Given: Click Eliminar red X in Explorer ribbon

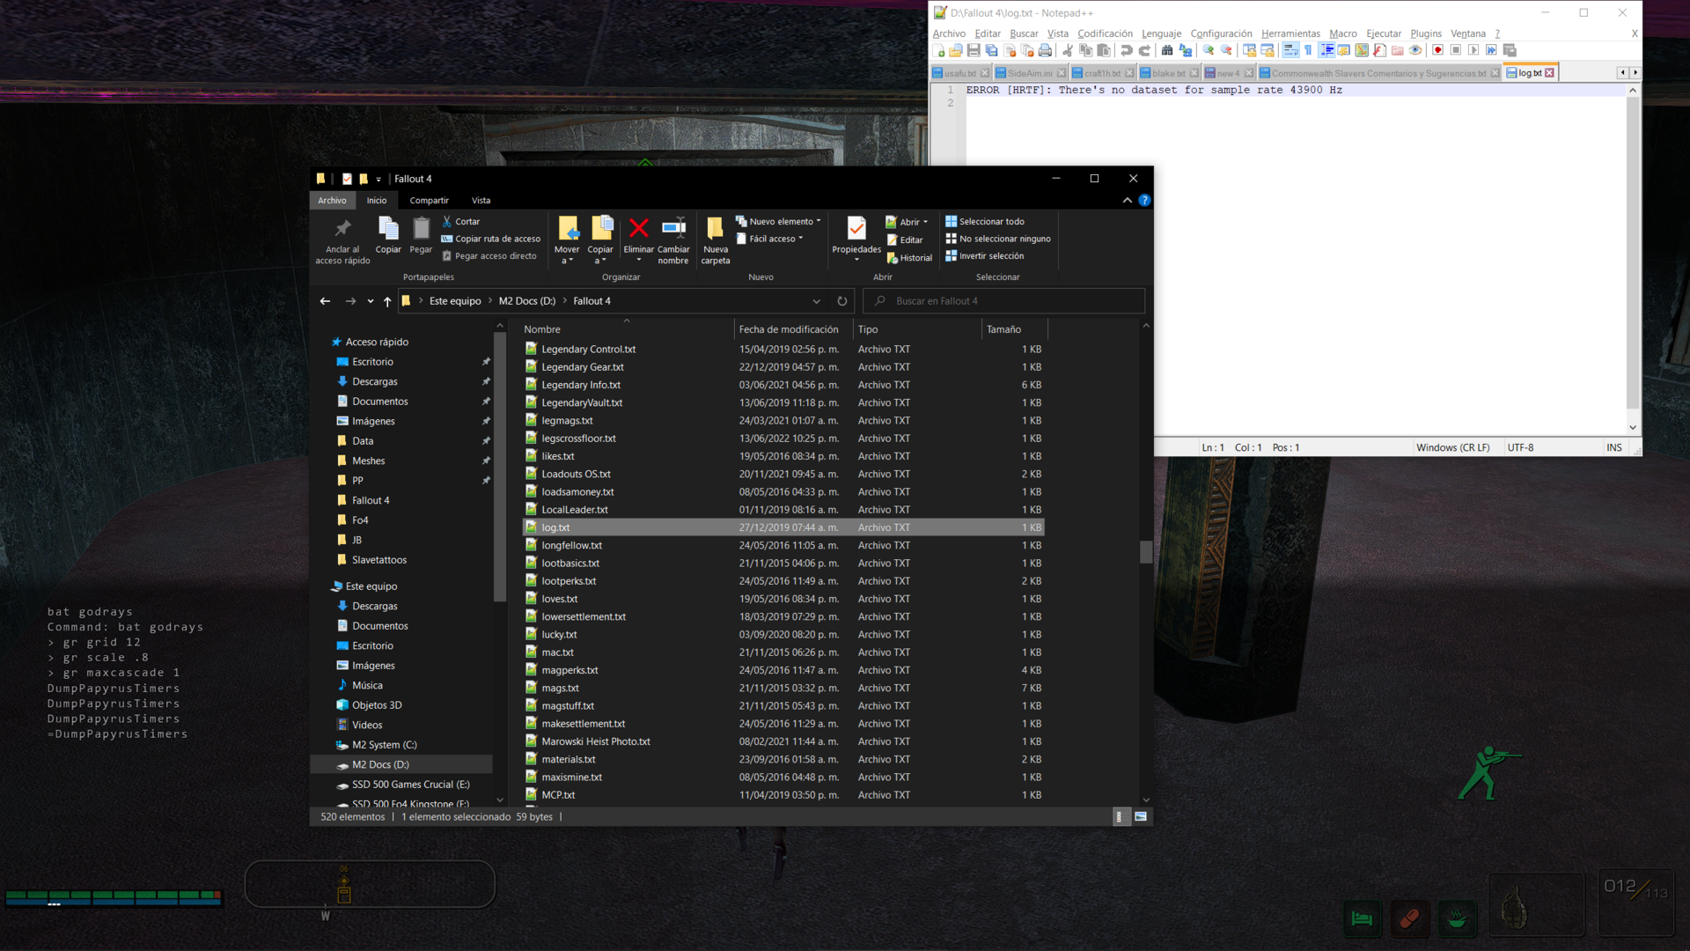Looking at the screenshot, I should (639, 235).
